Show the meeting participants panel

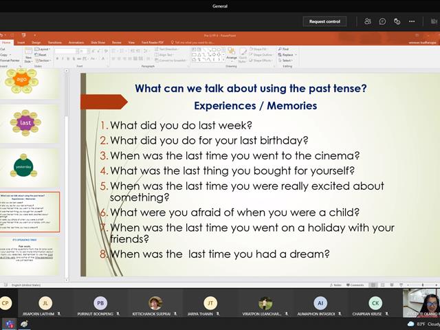tap(368, 21)
